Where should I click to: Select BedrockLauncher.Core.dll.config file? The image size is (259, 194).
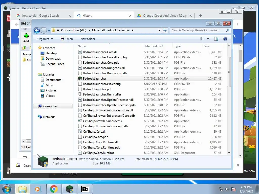[x=105, y=57]
